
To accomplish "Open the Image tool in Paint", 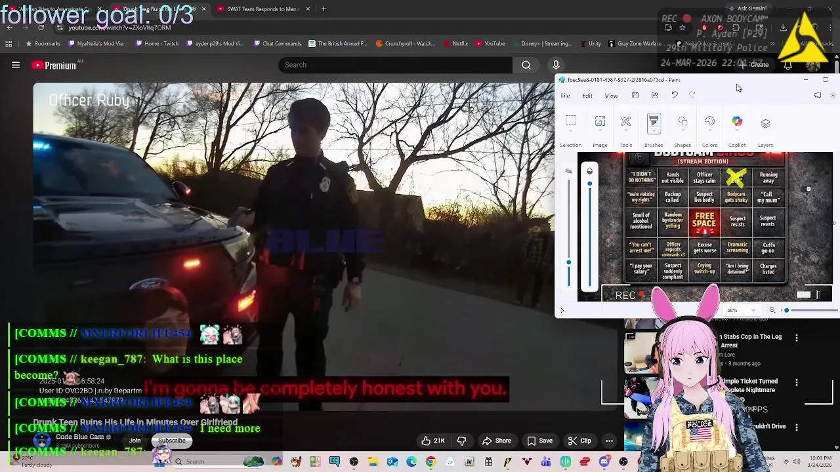I will click(600, 121).
